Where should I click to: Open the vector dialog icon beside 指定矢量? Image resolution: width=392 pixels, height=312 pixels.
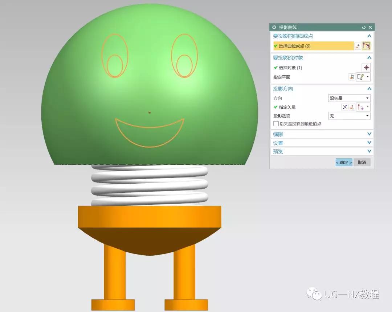click(352, 107)
